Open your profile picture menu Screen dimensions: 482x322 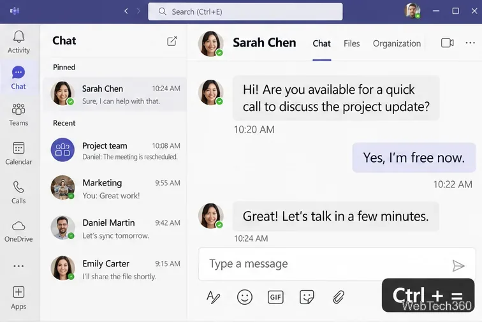[x=413, y=11]
